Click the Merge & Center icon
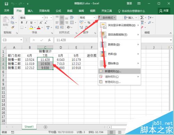 (x=72, y=22)
